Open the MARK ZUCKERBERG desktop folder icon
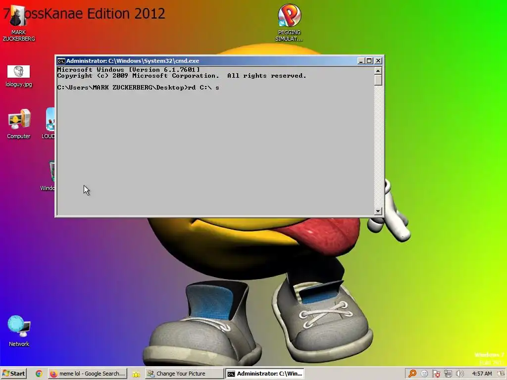The image size is (507, 380). [x=18, y=23]
